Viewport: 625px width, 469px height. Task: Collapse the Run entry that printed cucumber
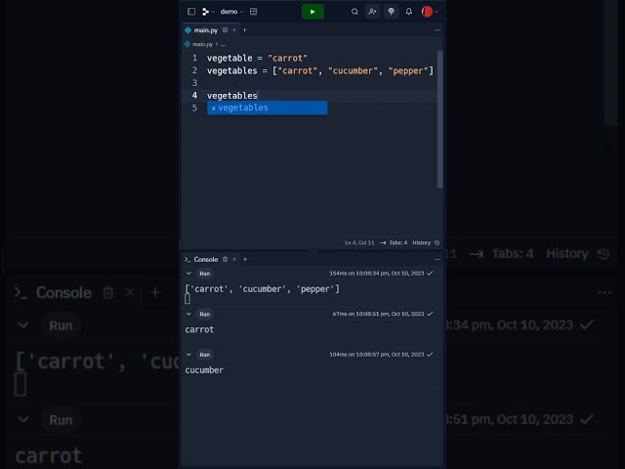tap(188, 355)
